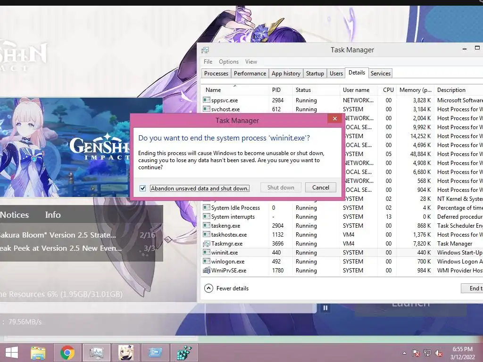Launch Google Chrome from the taskbar
Viewport: 483px width, 362px height.
point(67,353)
